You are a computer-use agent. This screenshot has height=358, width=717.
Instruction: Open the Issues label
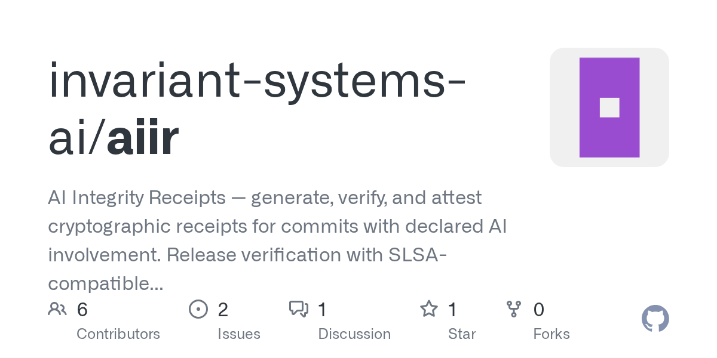[239, 334]
